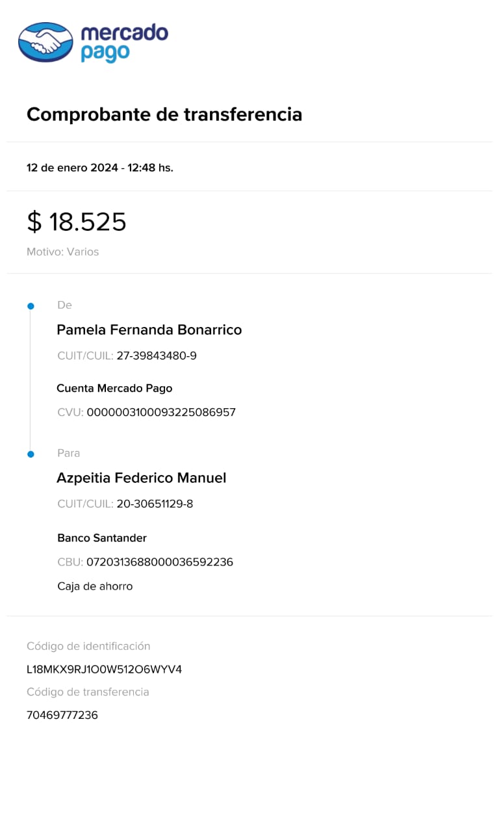Click the Mercado Pago handshake logo

coord(45,42)
